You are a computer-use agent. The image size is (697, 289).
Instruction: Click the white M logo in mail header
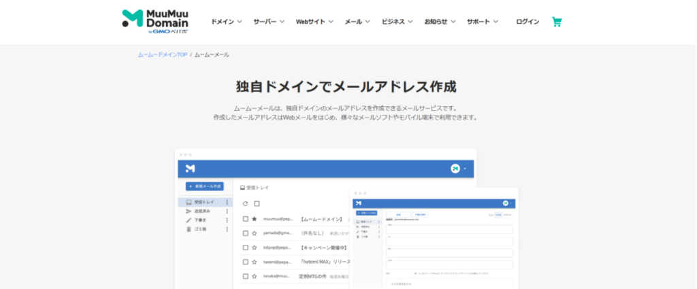pyautogui.click(x=191, y=168)
